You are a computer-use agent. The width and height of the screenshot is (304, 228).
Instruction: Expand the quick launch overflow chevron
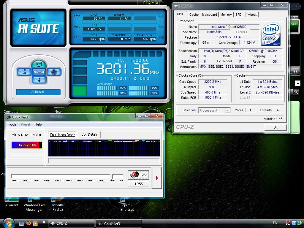[x=44, y=222]
